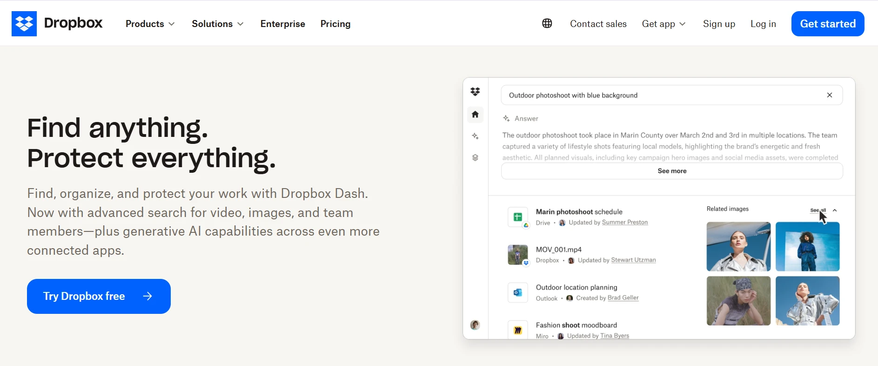Click the Log in link
Viewport: 878px width, 366px height.
click(x=763, y=24)
